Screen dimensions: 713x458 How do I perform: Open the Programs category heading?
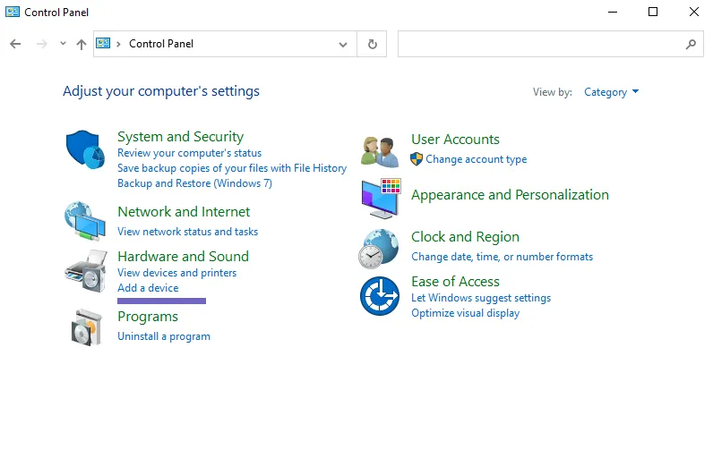point(148,317)
